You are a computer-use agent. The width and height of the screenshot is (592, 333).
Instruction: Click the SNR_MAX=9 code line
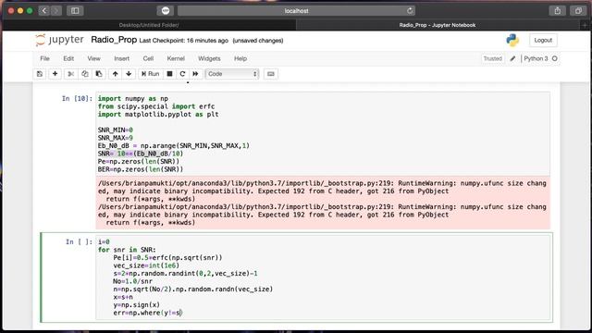point(115,138)
